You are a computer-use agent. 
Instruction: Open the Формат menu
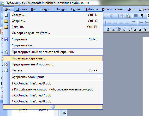pos(61,9)
